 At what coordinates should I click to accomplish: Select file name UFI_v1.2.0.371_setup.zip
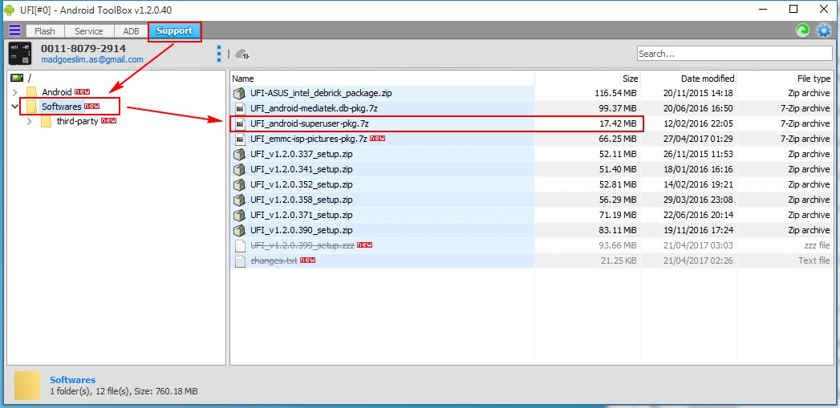[x=302, y=216]
